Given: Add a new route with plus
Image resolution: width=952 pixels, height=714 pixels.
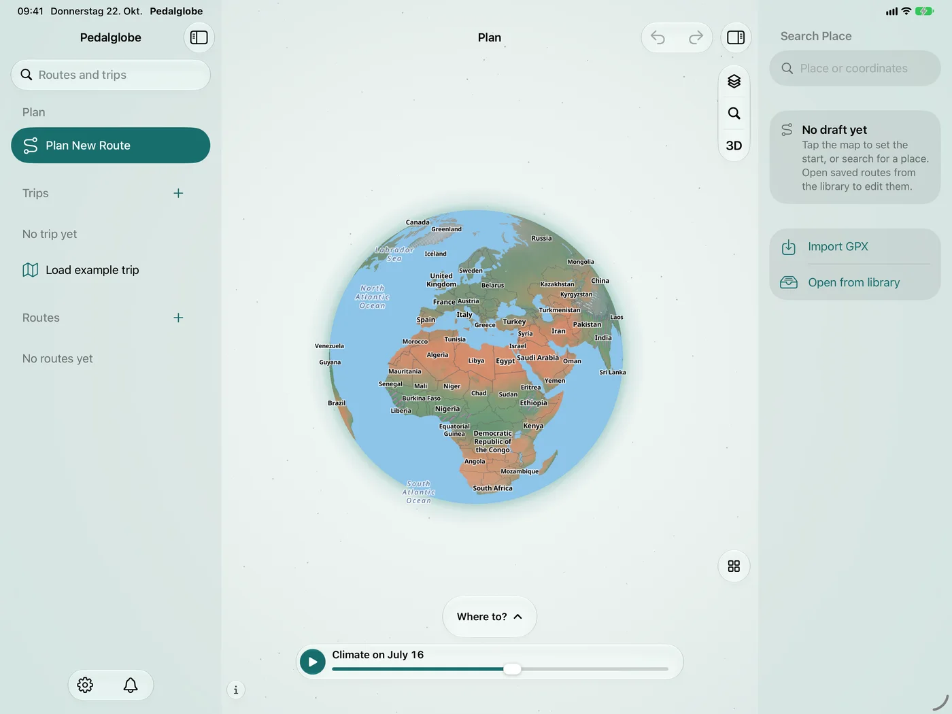Looking at the screenshot, I should tap(178, 318).
